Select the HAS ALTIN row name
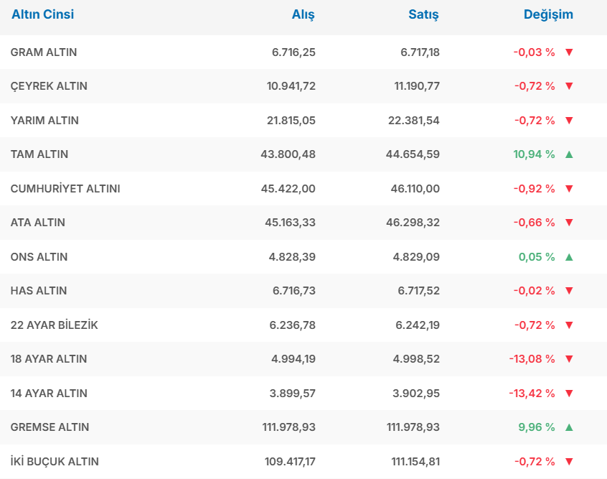Screen dimensions: 607x479 pos(39,291)
